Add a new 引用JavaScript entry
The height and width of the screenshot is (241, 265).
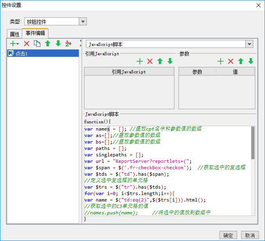click(140, 61)
